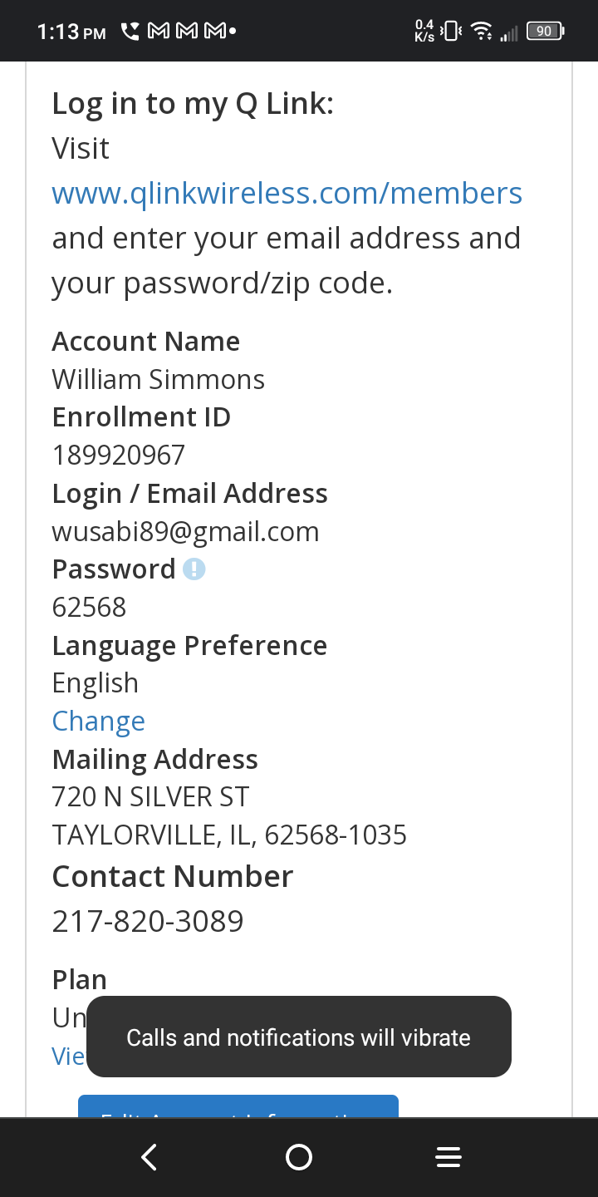Screen dimensions: 598x1197
Task: Tap the call icon in status bar
Action: point(130,32)
